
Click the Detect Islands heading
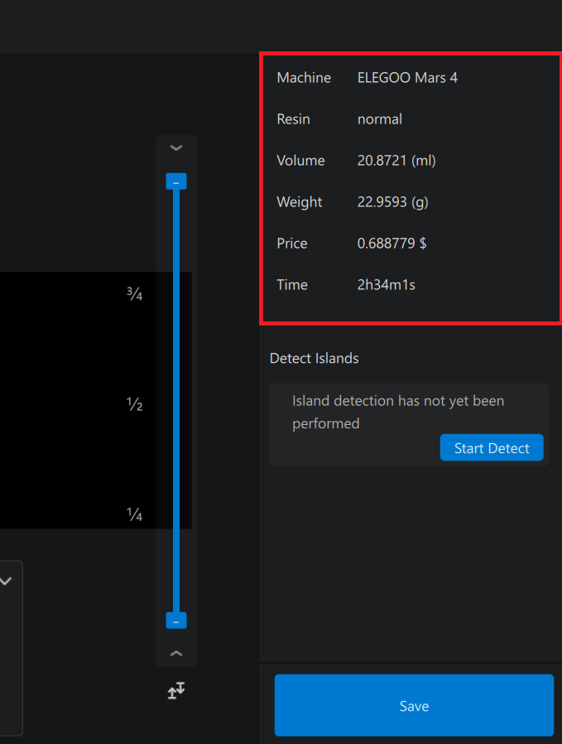point(315,359)
